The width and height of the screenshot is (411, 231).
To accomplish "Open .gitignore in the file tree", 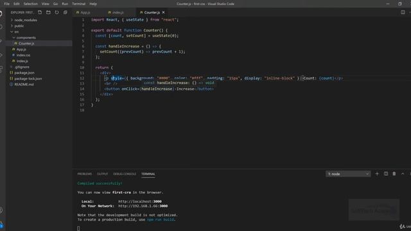I will point(22,67).
